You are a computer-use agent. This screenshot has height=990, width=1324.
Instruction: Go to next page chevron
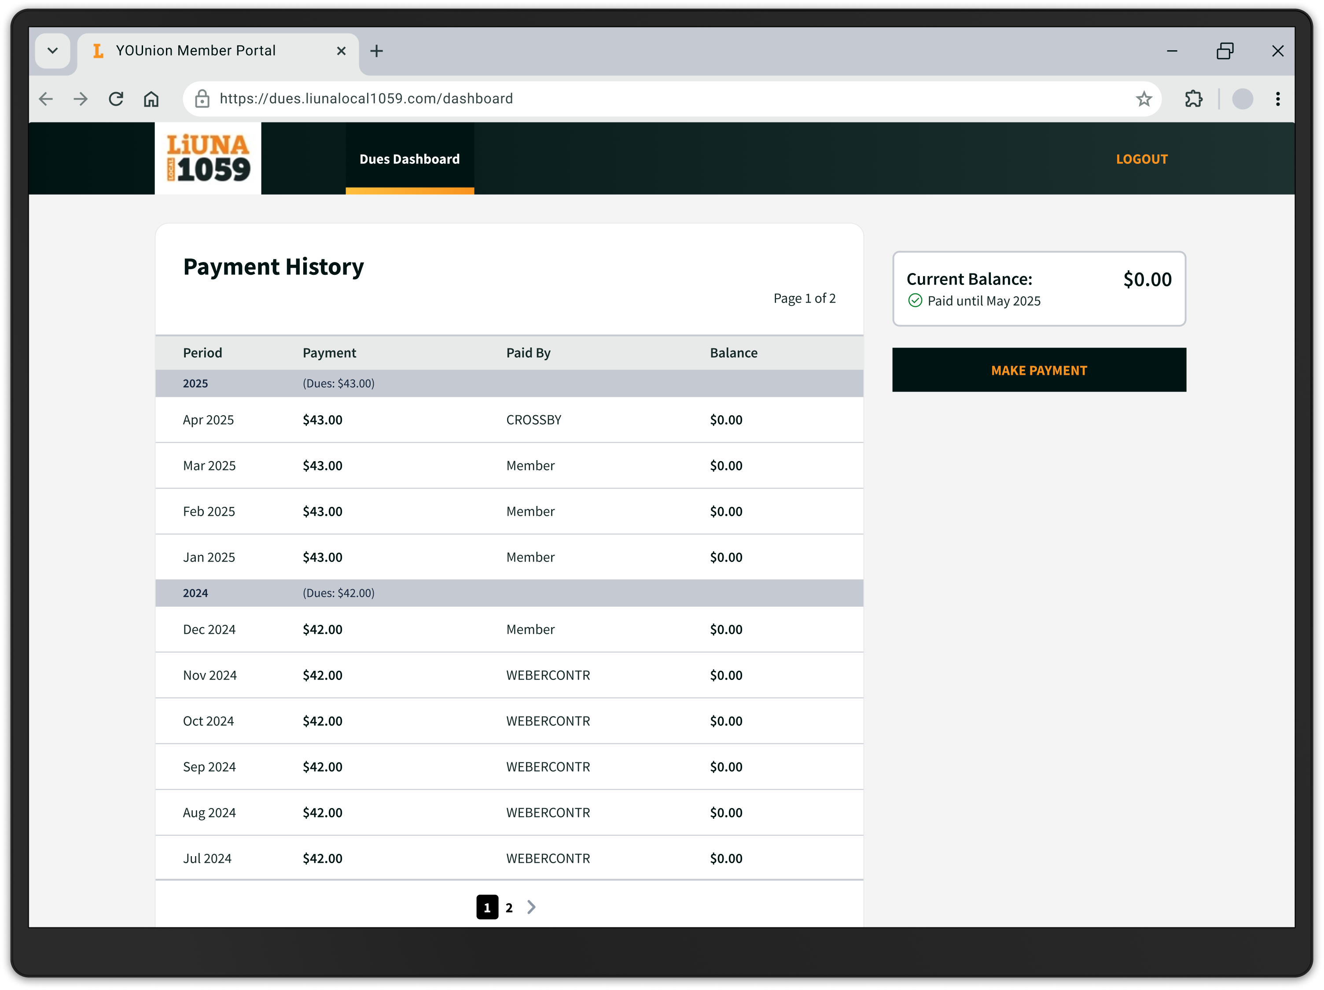[532, 907]
